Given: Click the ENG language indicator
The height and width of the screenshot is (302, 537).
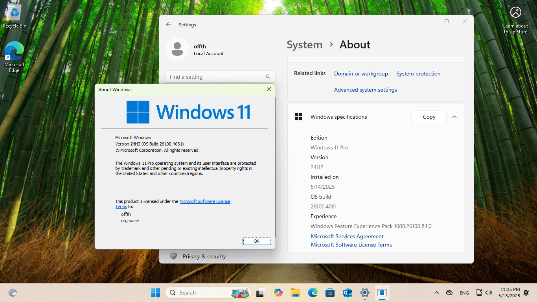Looking at the screenshot, I should pos(464,293).
